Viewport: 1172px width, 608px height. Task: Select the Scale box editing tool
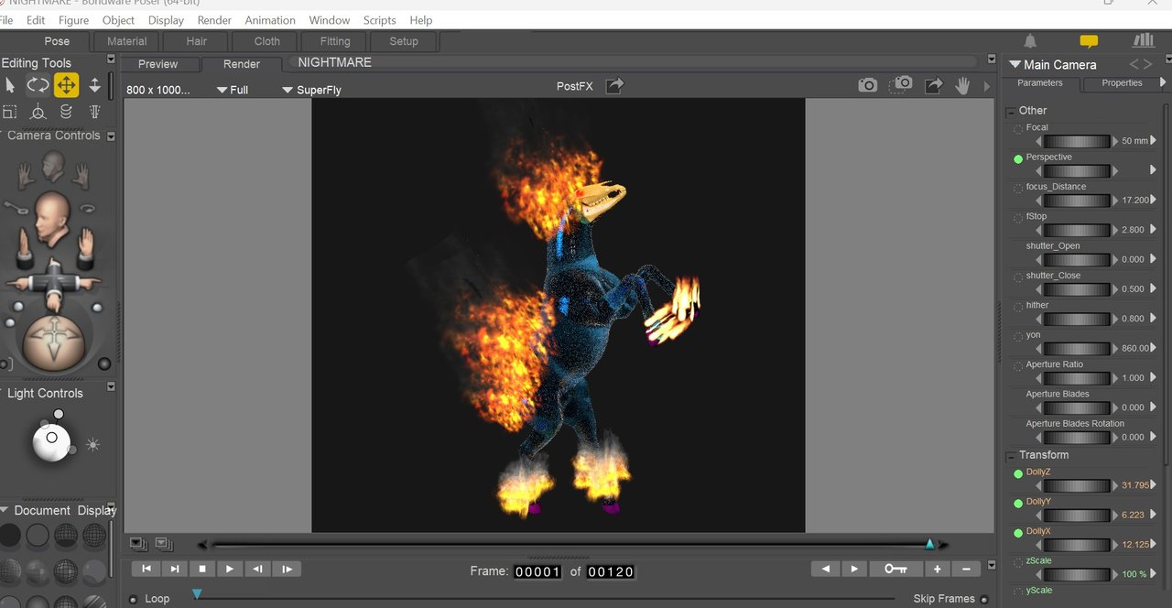(9, 112)
